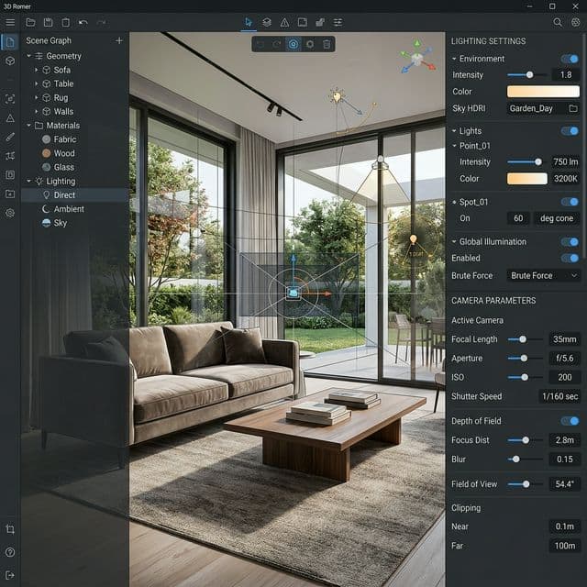This screenshot has height=587, width=587.
Task: Click the Spot_01 cone angle field 60
Action: pos(518,218)
